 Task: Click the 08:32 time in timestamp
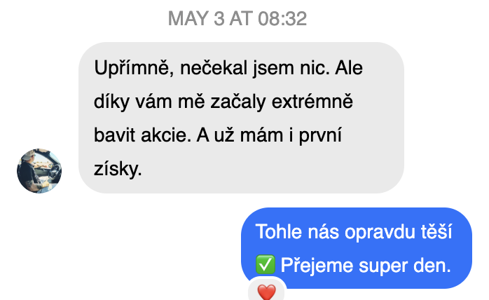(282, 18)
